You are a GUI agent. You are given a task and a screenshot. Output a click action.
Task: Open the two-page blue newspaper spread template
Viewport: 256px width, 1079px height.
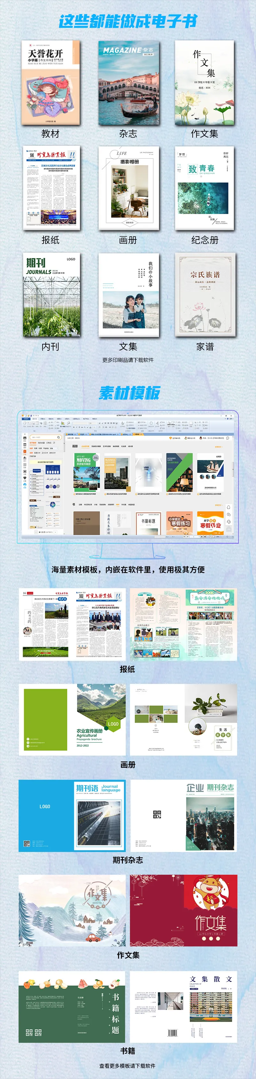[x=72, y=624]
